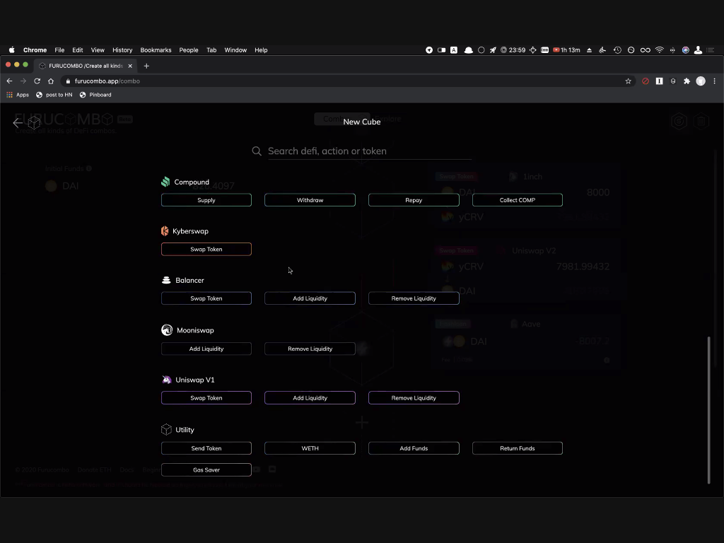Open the Help menu
724x543 pixels.
click(261, 50)
